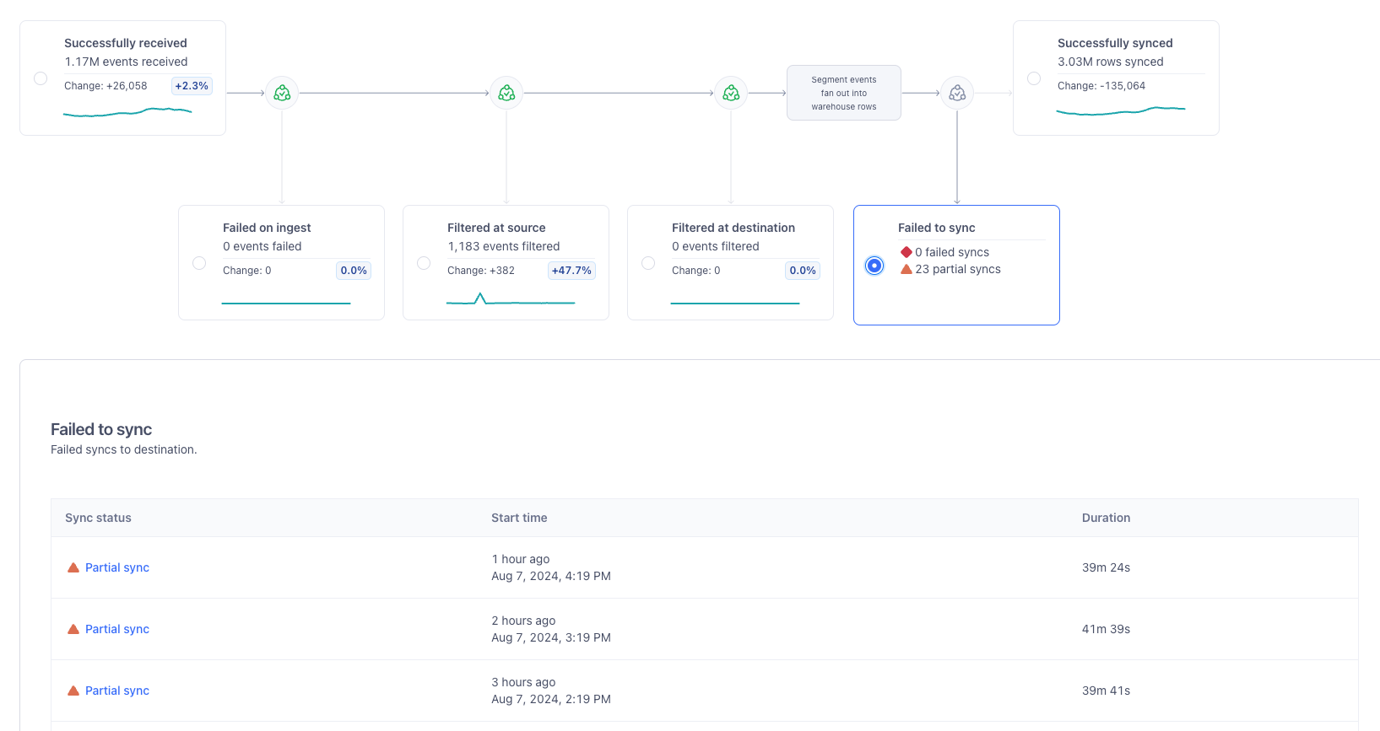Screen dimensions: 1380x731
Task: Click the Segment events fan out info box
Action: [844, 93]
